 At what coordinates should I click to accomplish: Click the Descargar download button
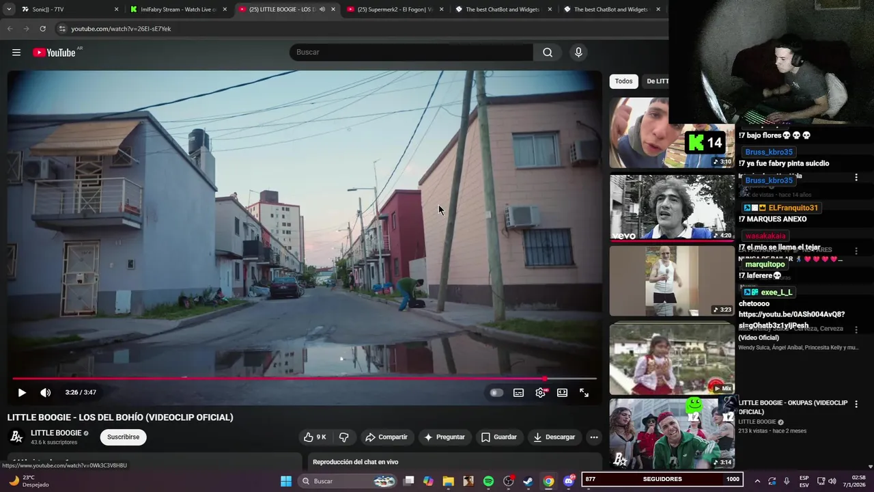point(554,437)
